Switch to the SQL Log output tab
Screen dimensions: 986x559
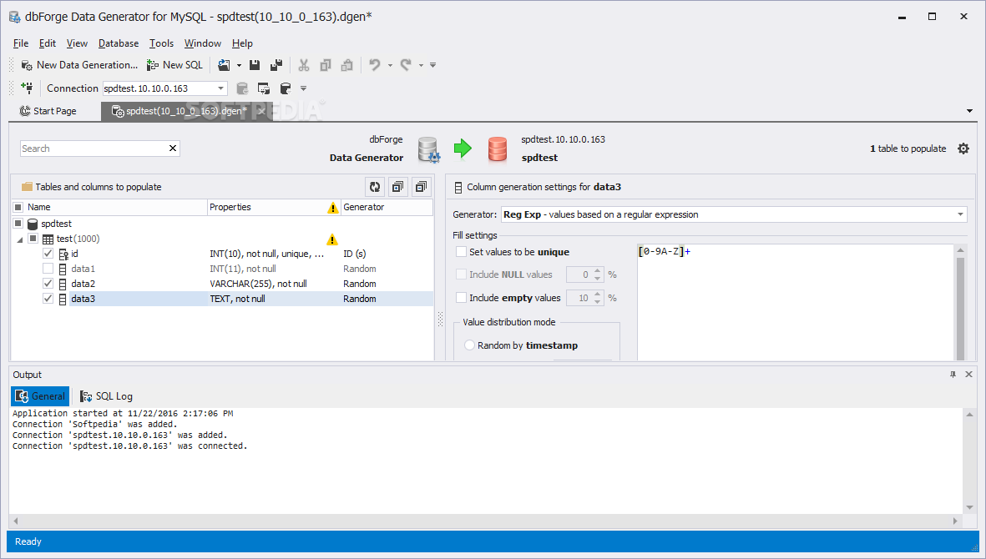106,396
